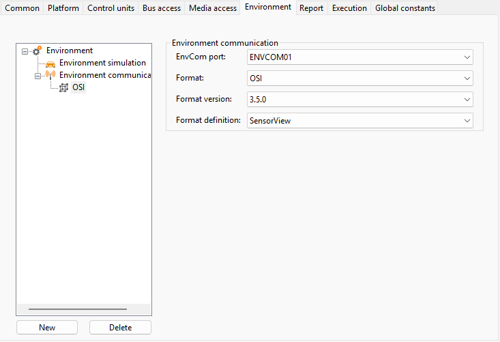Image resolution: width=500 pixels, height=342 pixels.
Task: Select the Environment simulation tree item
Action: click(102, 63)
